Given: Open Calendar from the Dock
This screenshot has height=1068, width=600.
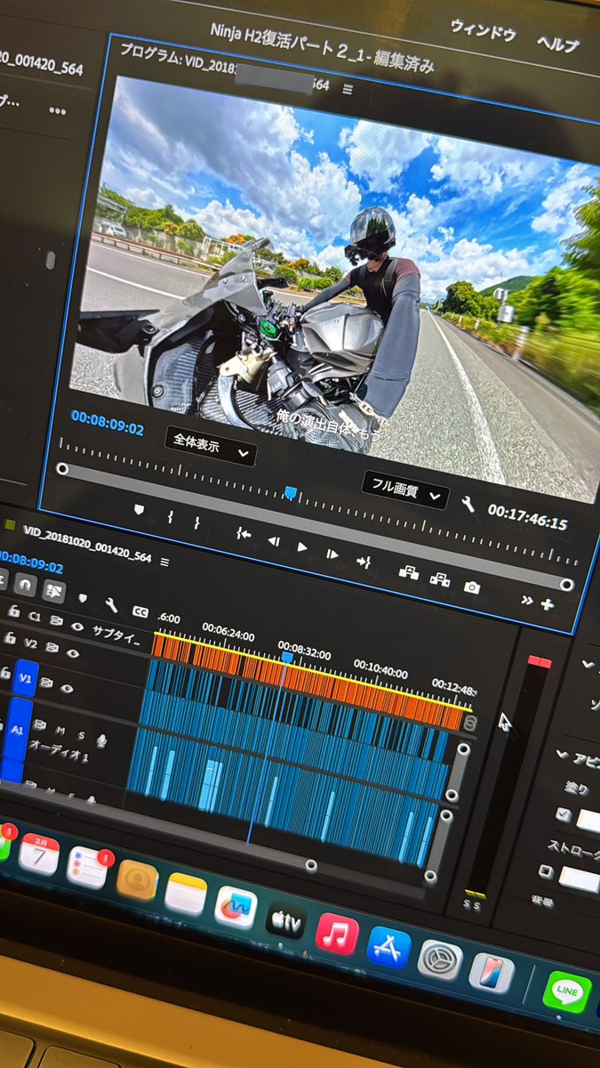Looking at the screenshot, I should tap(39, 854).
